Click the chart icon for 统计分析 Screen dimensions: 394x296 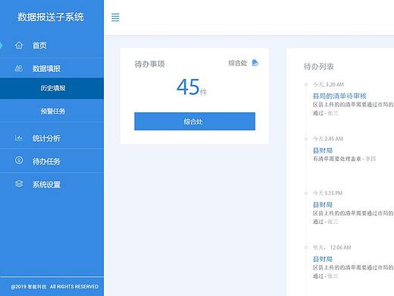coord(19,138)
